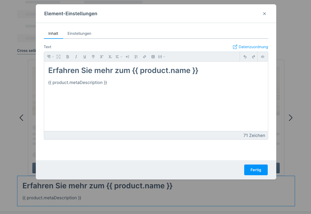Click the Fertig button
The height and width of the screenshot is (214, 311).
pos(256,170)
